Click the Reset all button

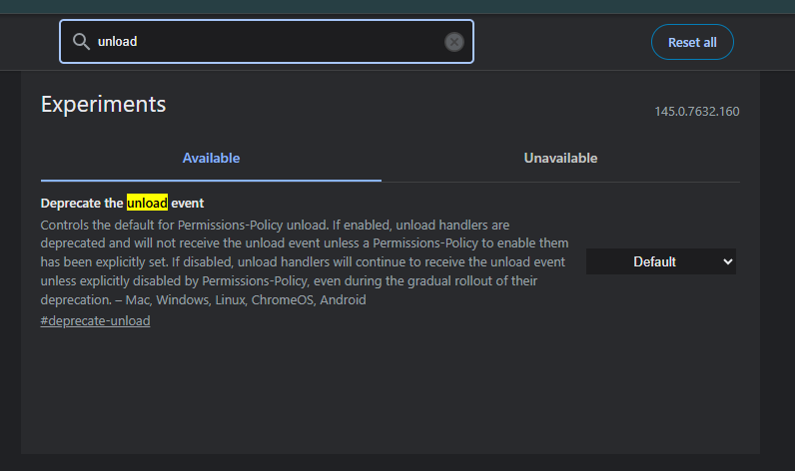coord(692,42)
